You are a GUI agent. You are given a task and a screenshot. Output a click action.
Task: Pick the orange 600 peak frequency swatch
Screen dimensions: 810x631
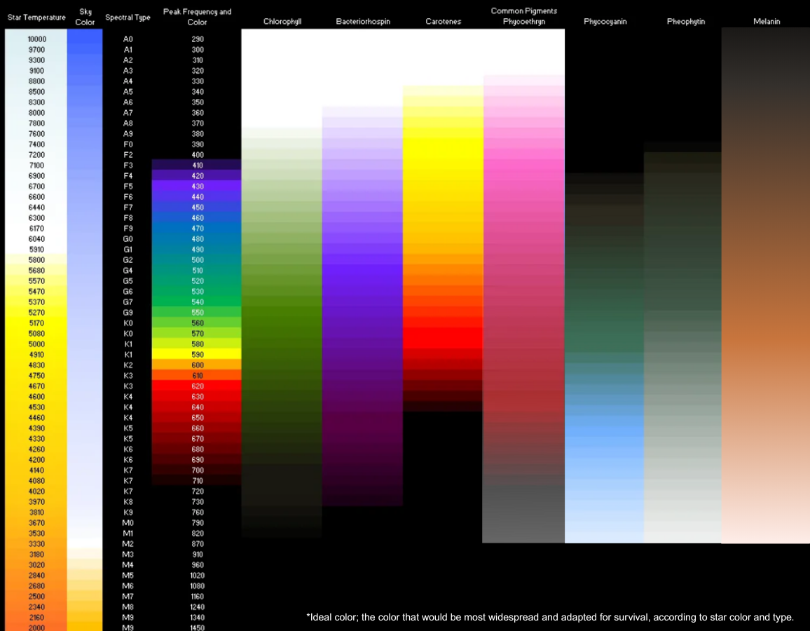(x=196, y=365)
